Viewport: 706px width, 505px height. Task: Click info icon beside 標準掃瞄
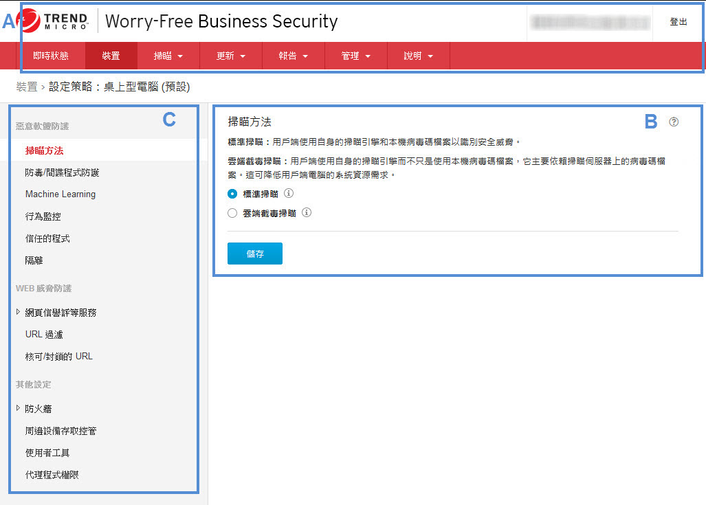pos(289,194)
